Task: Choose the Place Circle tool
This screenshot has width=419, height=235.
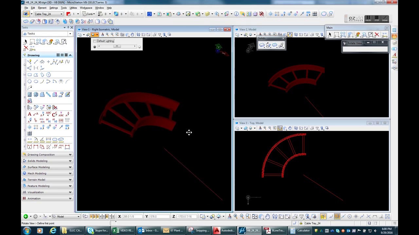Action: [30, 82]
